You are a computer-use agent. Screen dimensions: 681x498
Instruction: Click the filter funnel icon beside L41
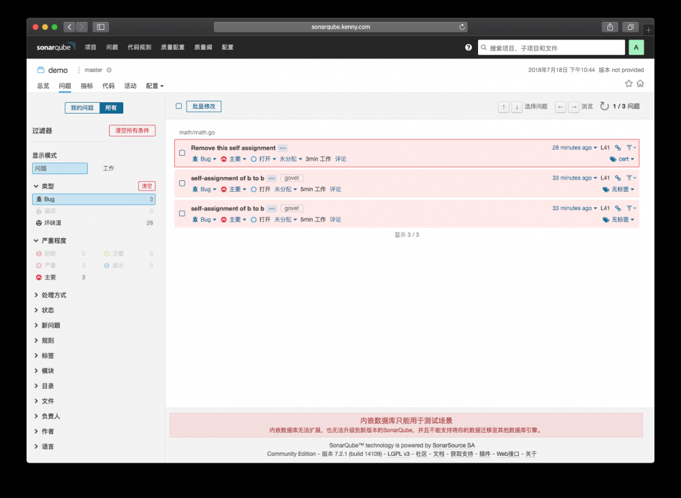point(629,148)
